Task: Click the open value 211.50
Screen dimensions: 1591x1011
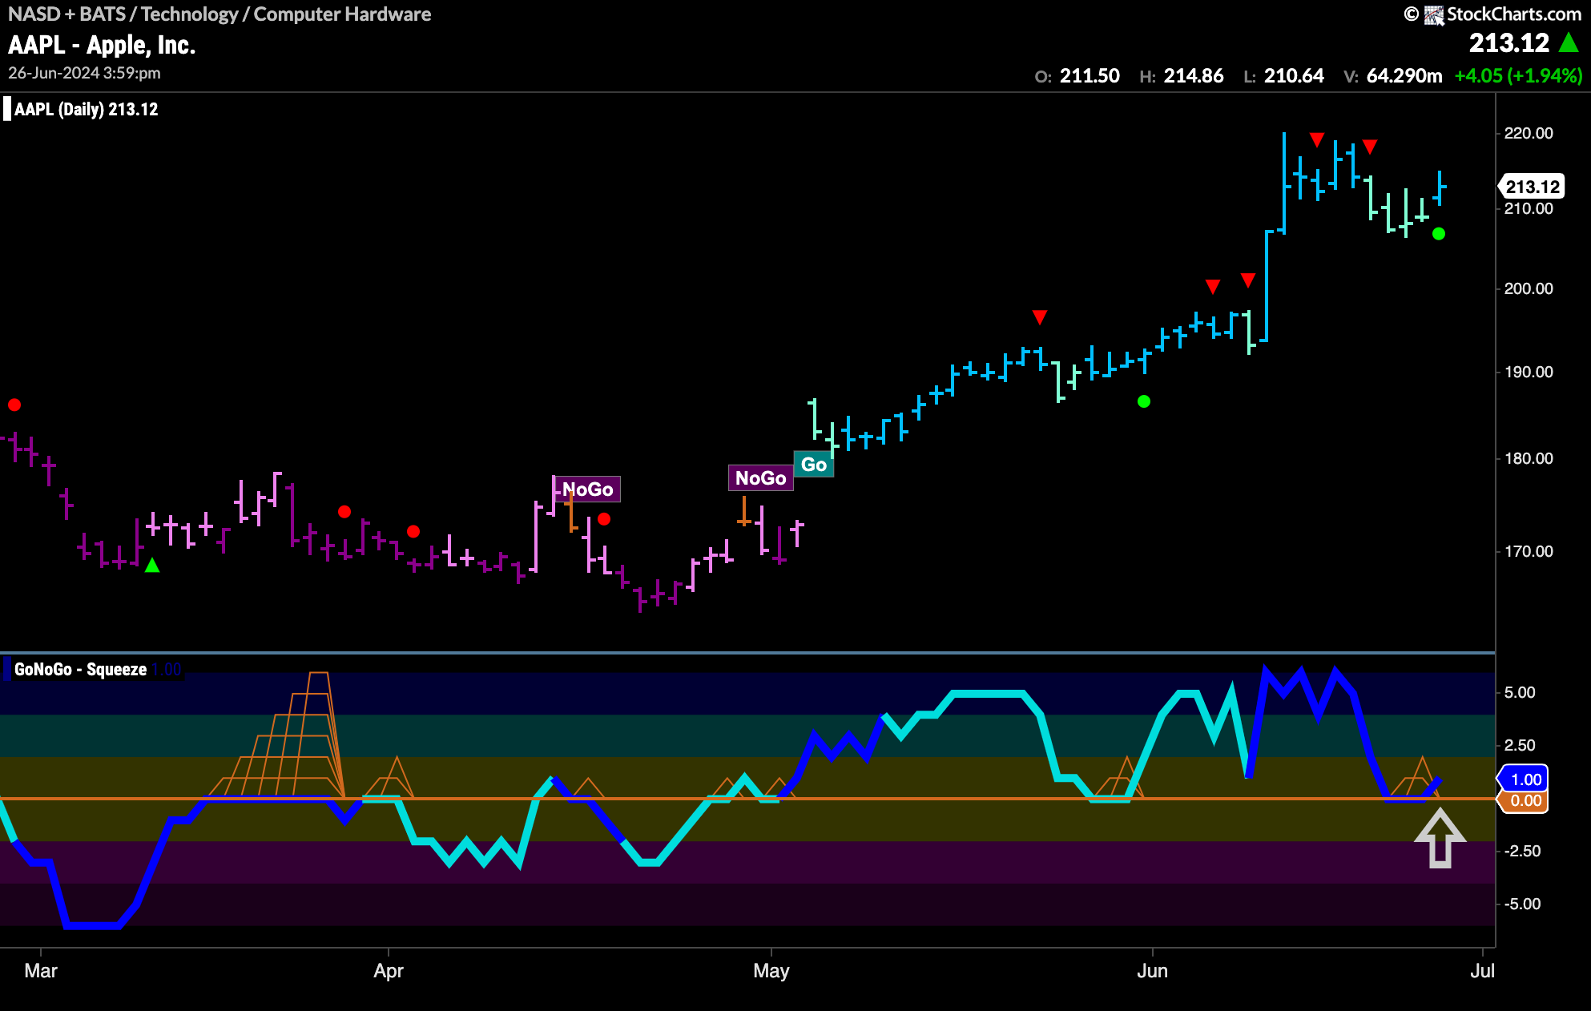Action: pos(1090,76)
